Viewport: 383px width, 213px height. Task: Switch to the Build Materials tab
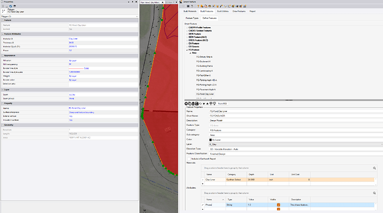point(190,11)
